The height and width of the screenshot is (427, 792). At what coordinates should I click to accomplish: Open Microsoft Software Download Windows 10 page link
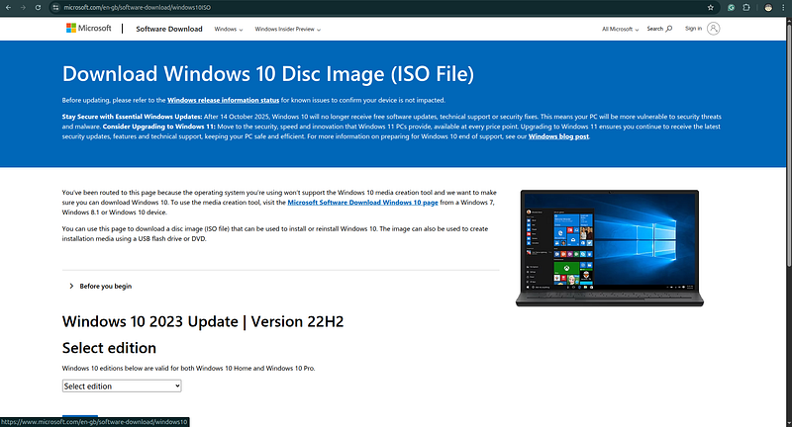(362, 203)
